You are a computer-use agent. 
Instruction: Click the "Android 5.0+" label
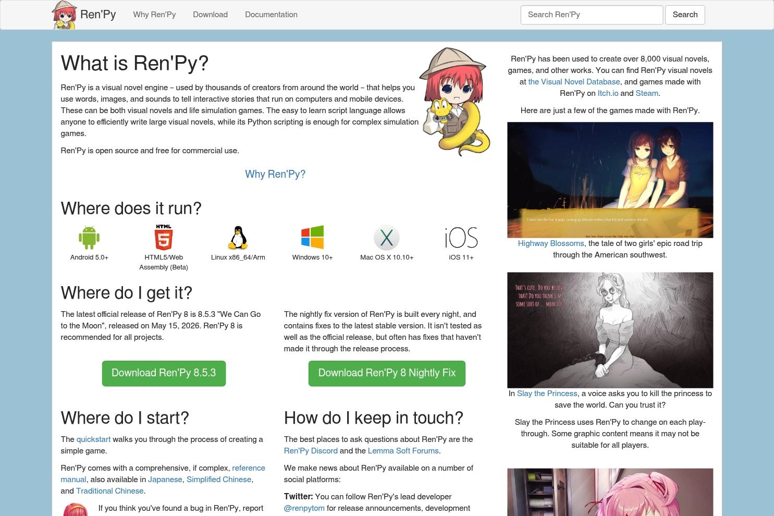89,257
